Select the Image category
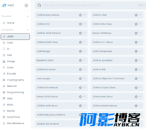 tap(15, 61)
